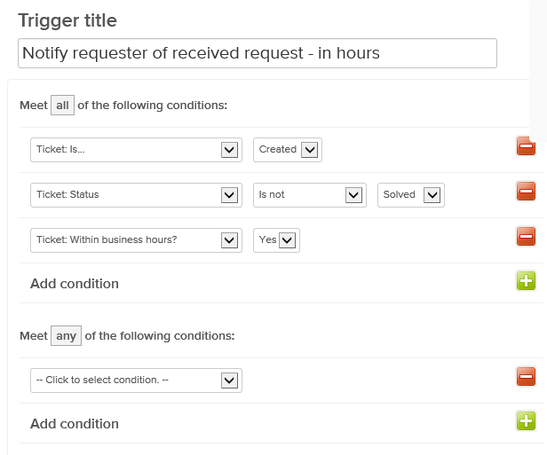The height and width of the screenshot is (455, 547).
Task: Open '-- Click to select condition. --' dropdown
Action: click(x=136, y=380)
